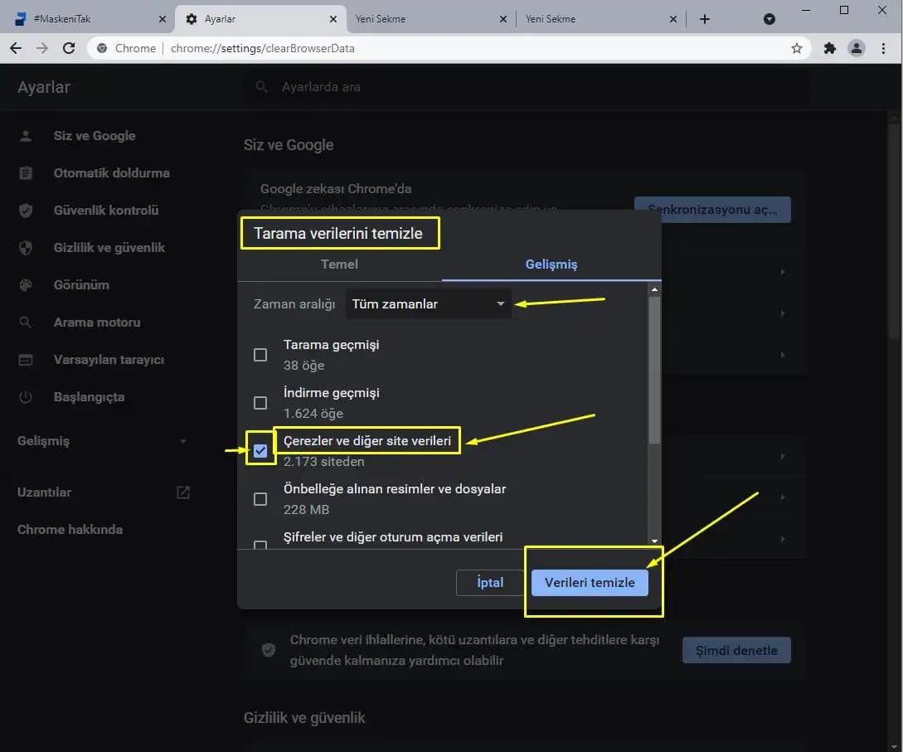This screenshot has width=903, height=752.
Task: Click the Uzantılar external link icon
Action: tap(183, 492)
